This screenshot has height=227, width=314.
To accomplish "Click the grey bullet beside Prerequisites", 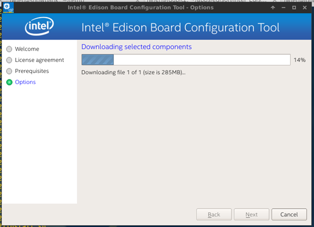I will tap(9, 71).
